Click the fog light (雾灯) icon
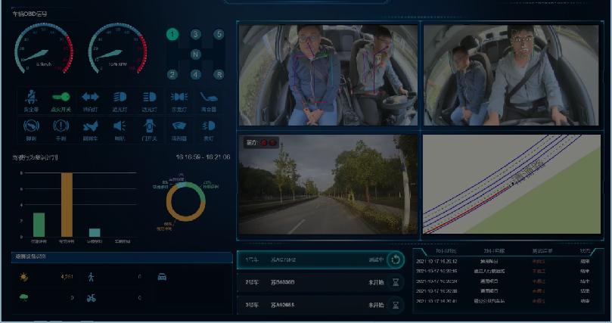 [208, 126]
